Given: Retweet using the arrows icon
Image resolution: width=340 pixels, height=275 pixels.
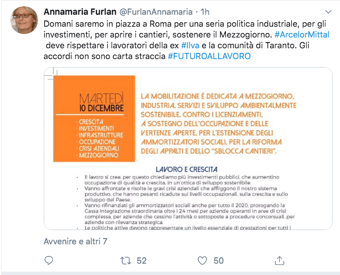Looking at the screenshot, I should click(126, 260).
